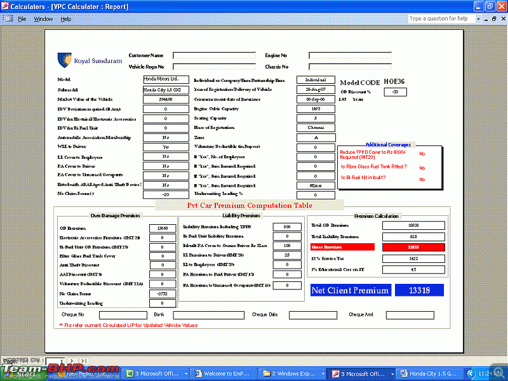Click the Cheque No field
The height and width of the screenshot is (381, 508).
point(123,315)
